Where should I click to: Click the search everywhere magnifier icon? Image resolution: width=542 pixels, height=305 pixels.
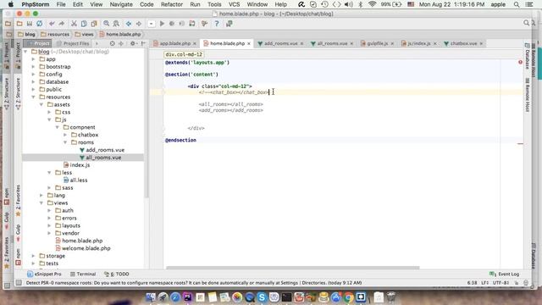click(x=526, y=23)
